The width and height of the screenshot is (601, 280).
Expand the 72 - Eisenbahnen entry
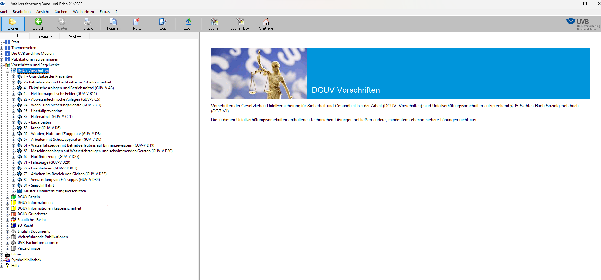tap(14, 169)
